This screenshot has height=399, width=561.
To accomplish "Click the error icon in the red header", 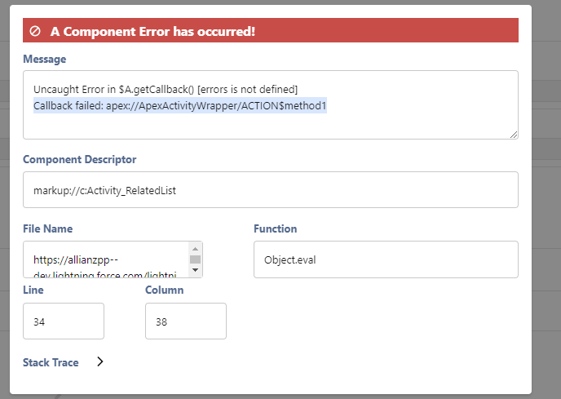I will tap(35, 32).
